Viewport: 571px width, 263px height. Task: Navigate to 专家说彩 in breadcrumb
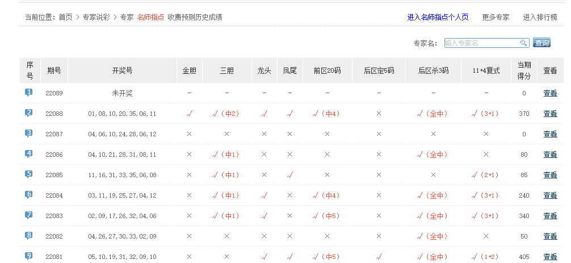click(97, 17)
